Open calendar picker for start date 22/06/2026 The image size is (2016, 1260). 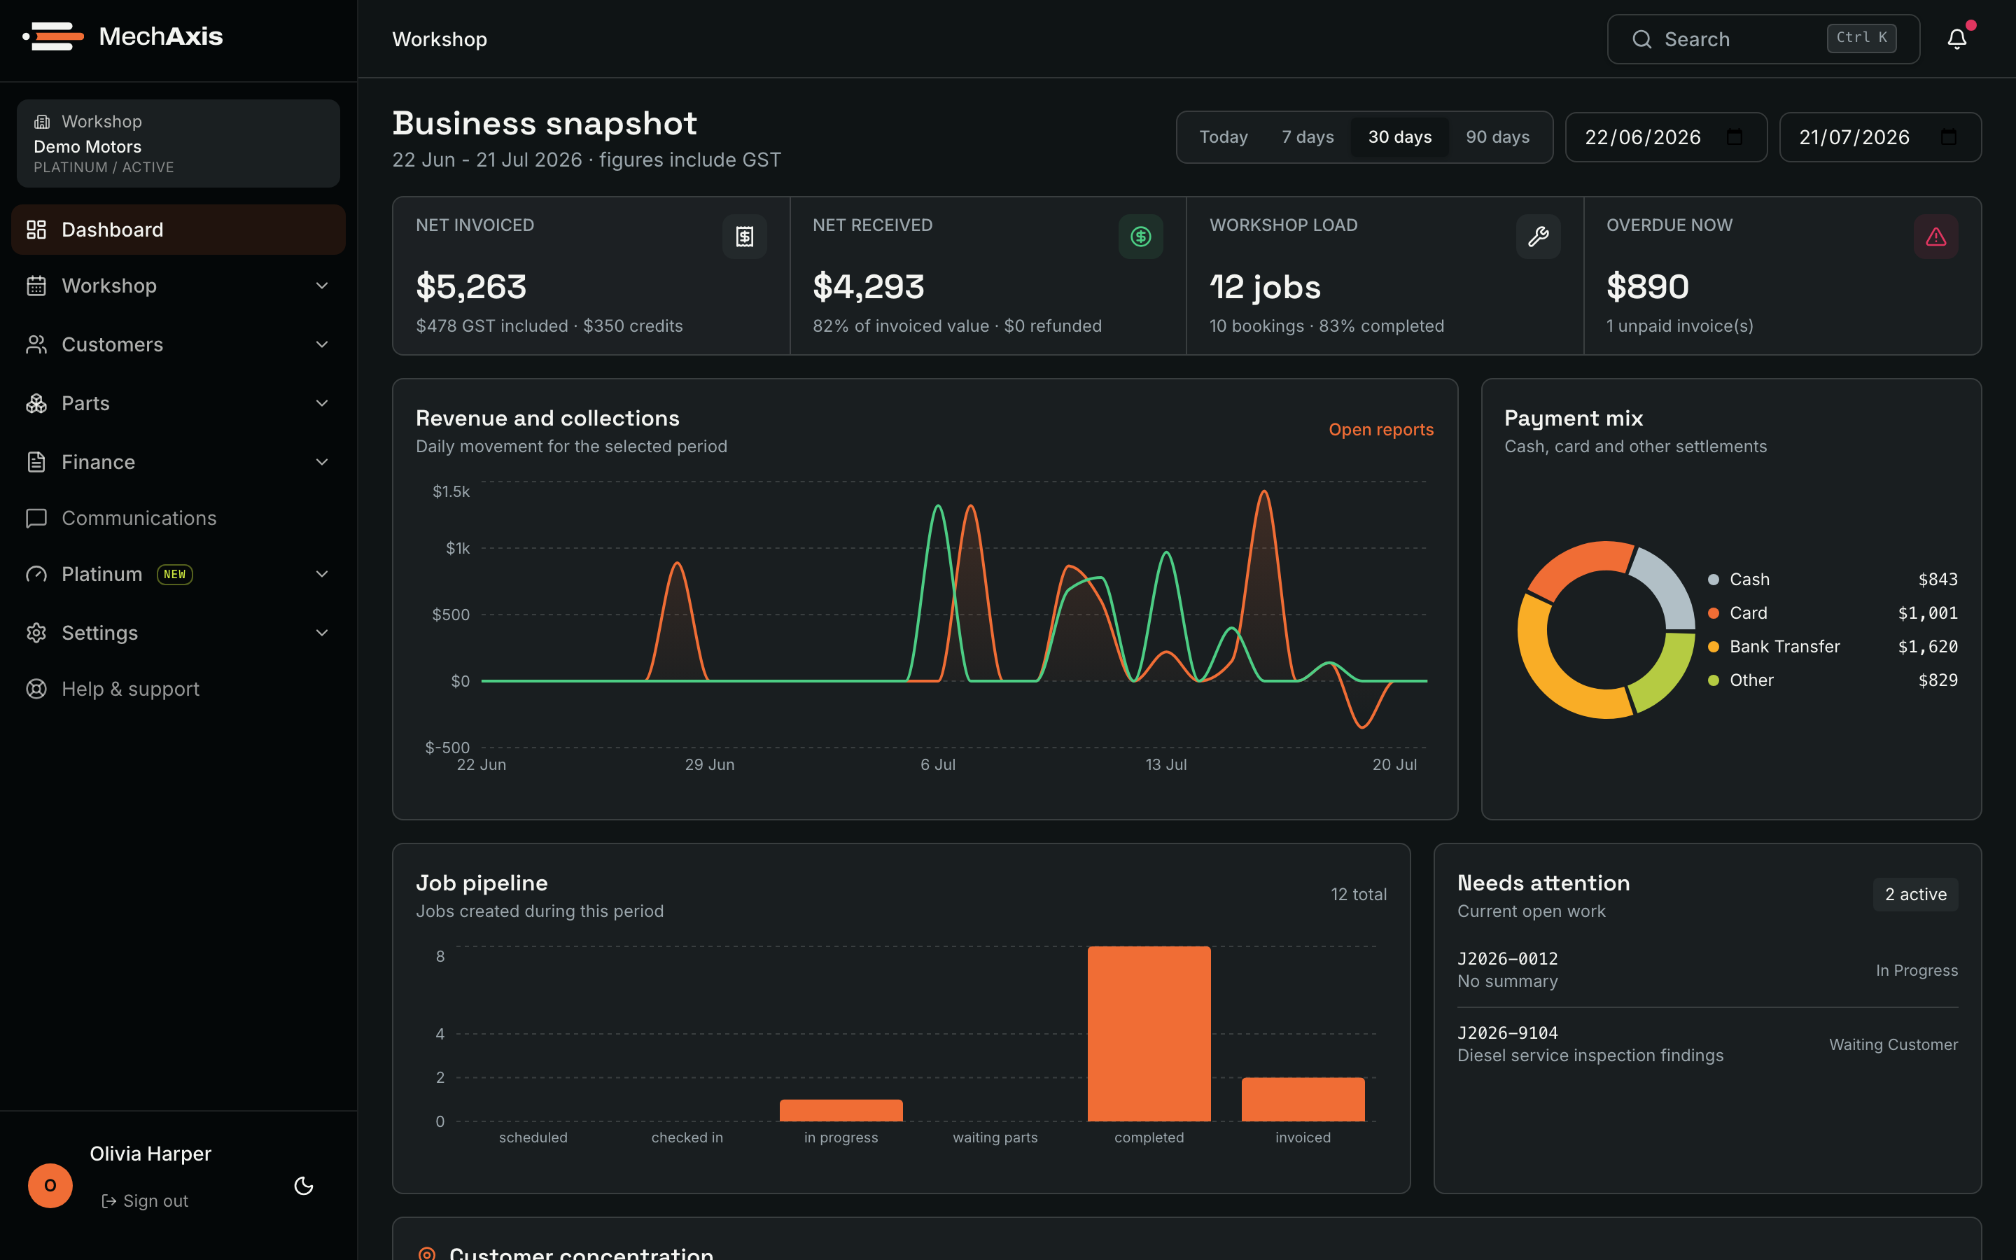[1735, 136]
